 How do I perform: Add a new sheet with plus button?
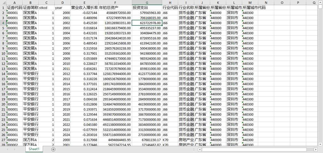click(53, 149)
